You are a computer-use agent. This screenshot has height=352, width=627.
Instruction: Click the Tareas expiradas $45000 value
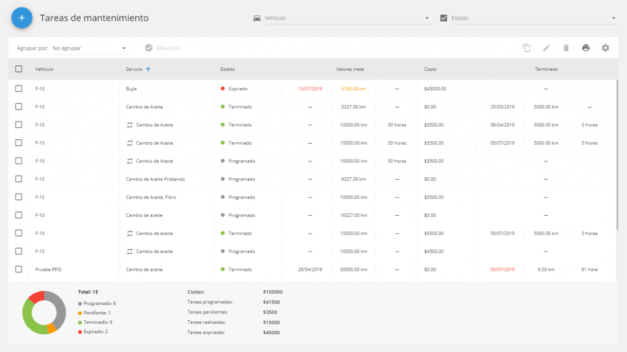pos(271,332)
